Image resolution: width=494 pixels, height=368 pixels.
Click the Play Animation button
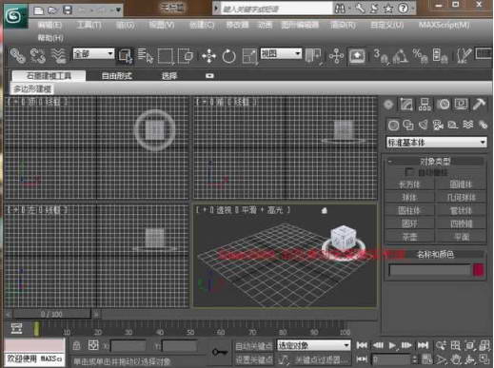392,345
